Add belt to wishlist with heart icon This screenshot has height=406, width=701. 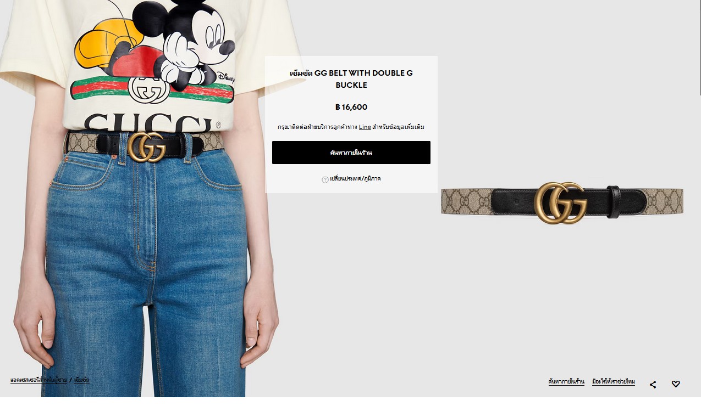click(676, 384)
